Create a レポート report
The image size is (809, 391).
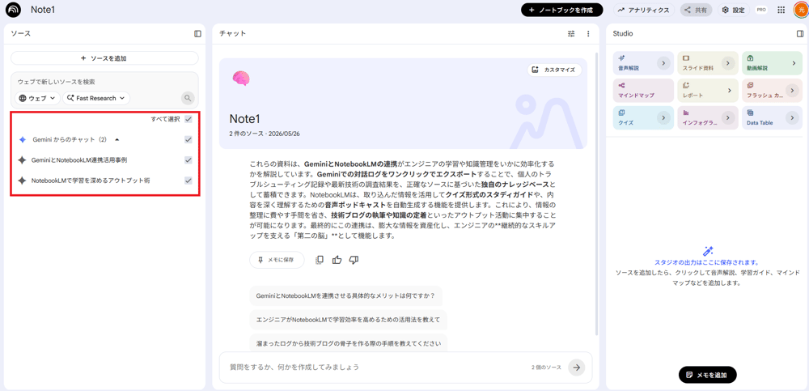pyautogui.click(x=708, y=91)
